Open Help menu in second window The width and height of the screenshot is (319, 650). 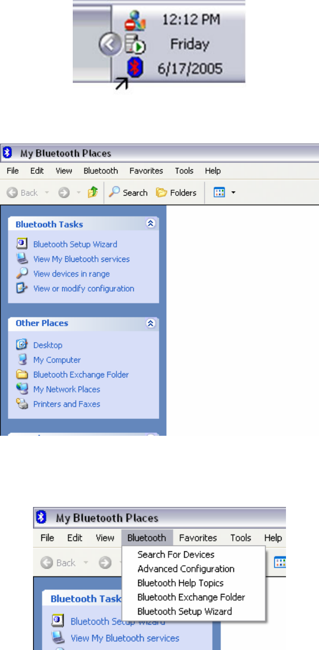tap(273, 538)
